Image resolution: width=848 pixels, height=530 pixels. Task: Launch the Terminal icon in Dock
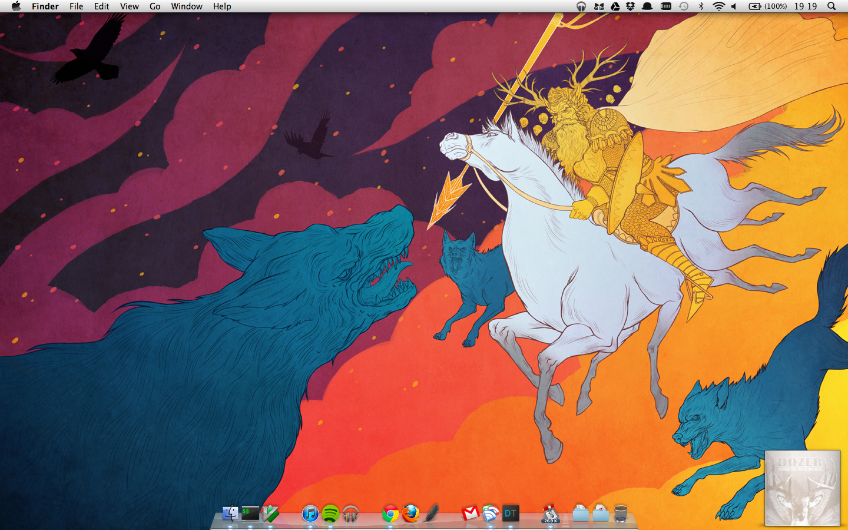(x=250, y=514)
